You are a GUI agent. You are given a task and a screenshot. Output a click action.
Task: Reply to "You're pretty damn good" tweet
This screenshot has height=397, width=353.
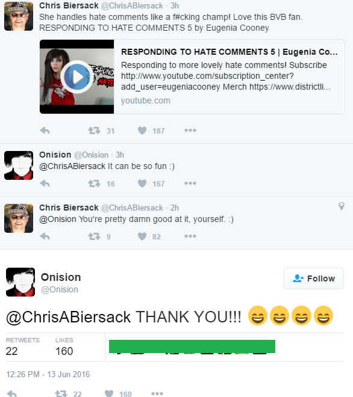click(45, 236)
